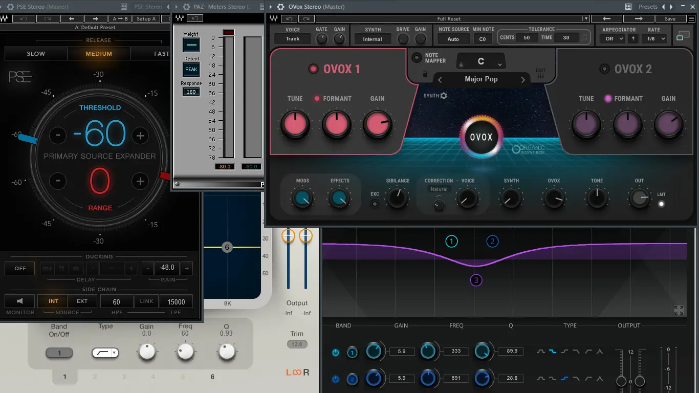699x393 pixels.
Task: Select the MEDIUM release tab
Action: pos(99,54)
